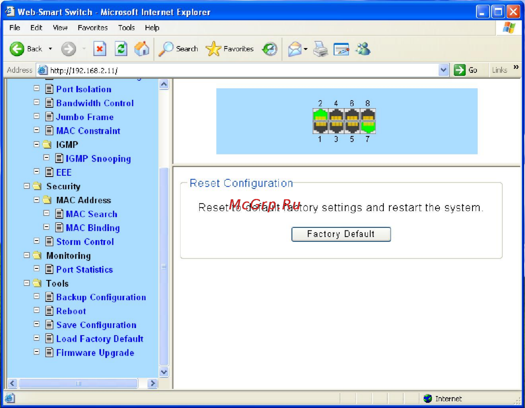Open the Mail envelope icon

(295, 49)
